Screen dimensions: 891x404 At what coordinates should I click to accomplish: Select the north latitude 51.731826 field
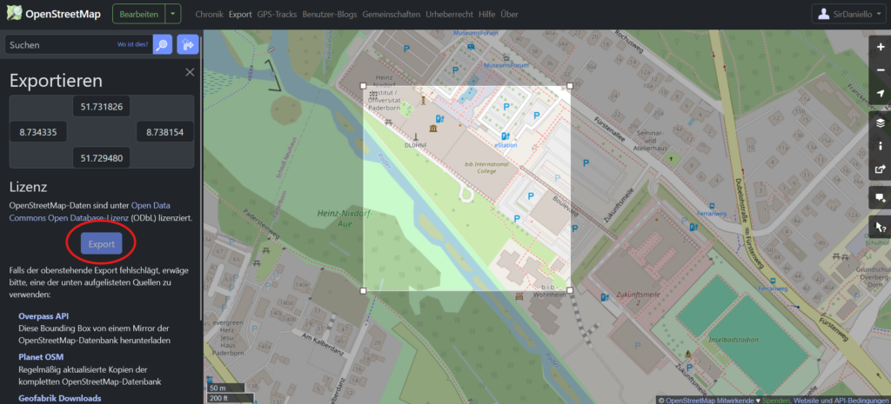[x=101, y=106]
